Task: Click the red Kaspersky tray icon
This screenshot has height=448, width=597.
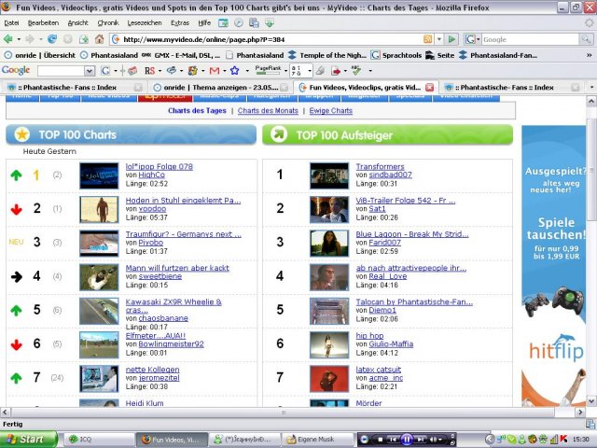Action: click(x=563, y=440)
